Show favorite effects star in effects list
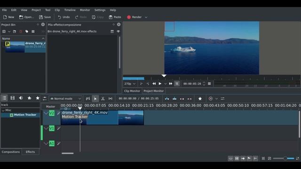Screen dimensions: 301x169 (x=38, y=98)
